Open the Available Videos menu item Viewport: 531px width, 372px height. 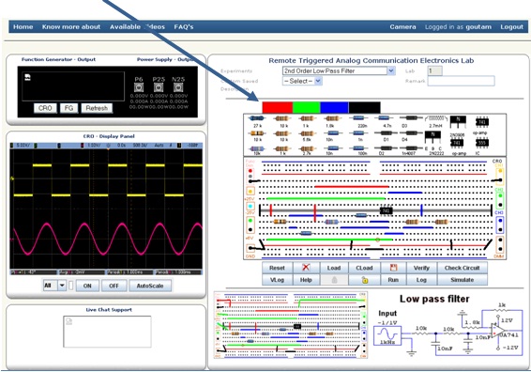pyautogui.click(x=137, y=27)
